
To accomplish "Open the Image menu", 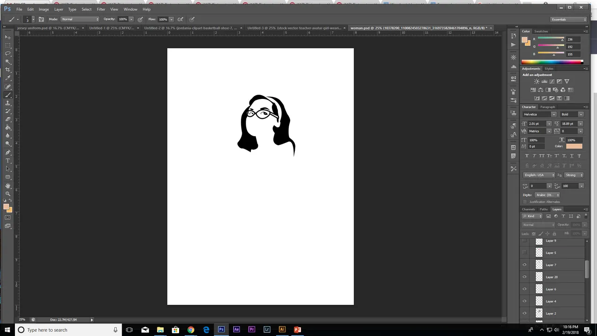I will (x=43, y=9).
